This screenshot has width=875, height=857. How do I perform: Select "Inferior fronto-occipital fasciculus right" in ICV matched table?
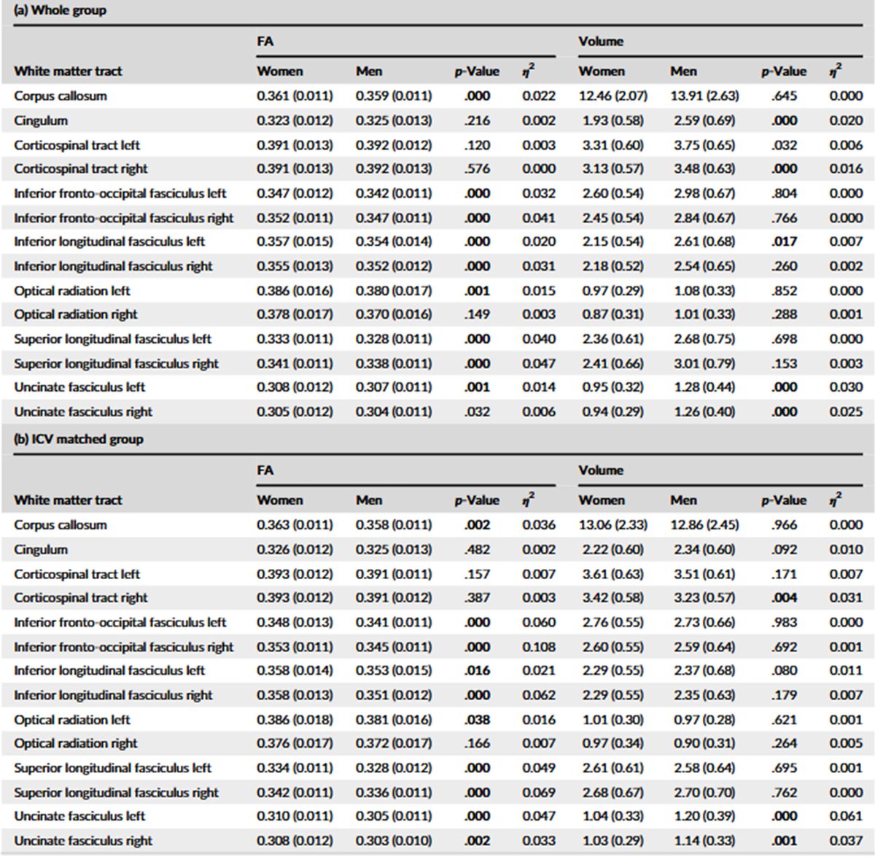pyautogui.click(x=124, y=647)
